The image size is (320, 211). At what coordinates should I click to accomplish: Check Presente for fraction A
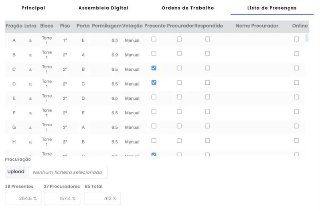pyautogui.click(x=154, y=39)
